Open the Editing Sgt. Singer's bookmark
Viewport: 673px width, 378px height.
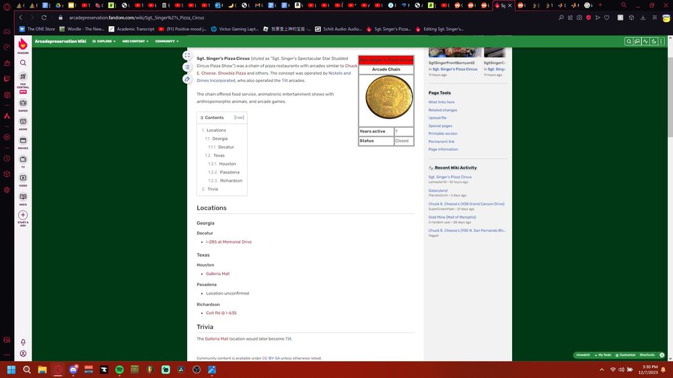pos(439,29)
